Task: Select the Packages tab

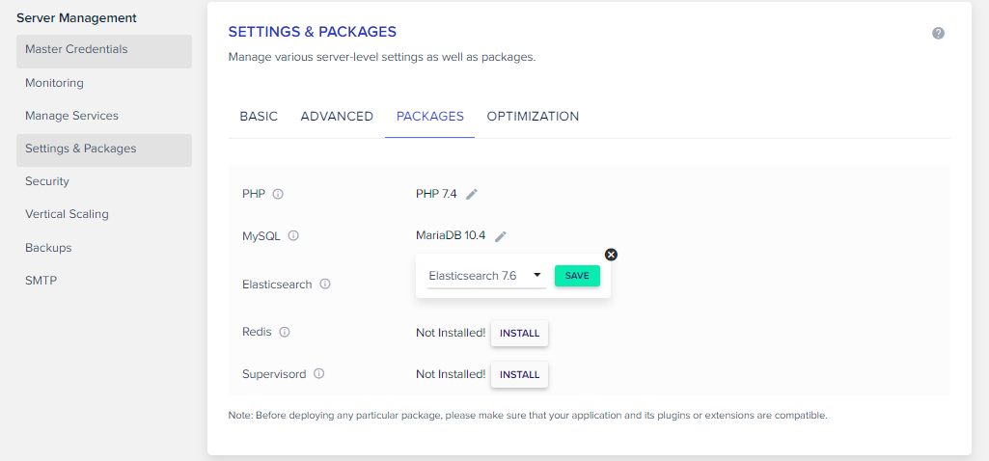Action: pos(430,117)
